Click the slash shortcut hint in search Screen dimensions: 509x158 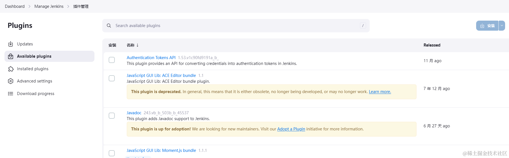coord(363,26)
